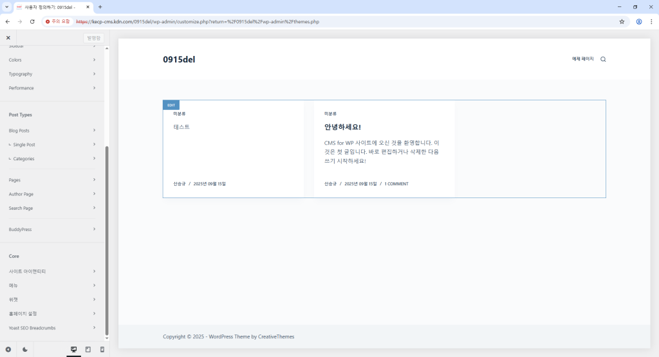Bookmark this page with star icon

pyautogui.click(x=622, y=21)
